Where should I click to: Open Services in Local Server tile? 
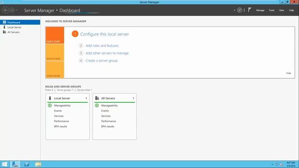pyautogui.click(x=59, y=116)
